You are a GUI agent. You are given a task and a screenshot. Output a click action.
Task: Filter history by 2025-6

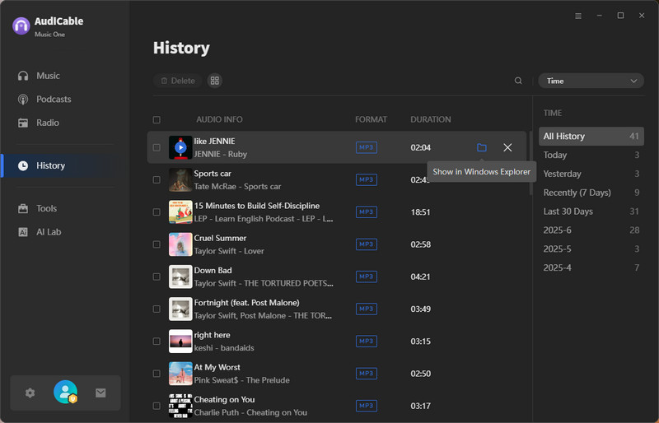tap(591, 230)
